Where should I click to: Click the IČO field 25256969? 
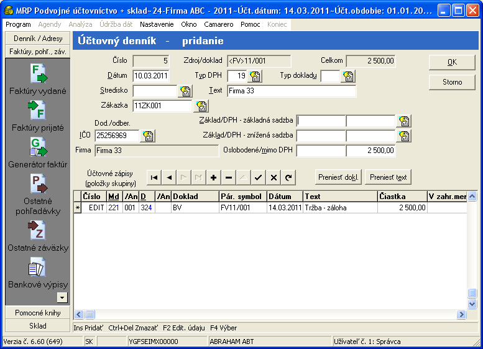coord(117,136)
